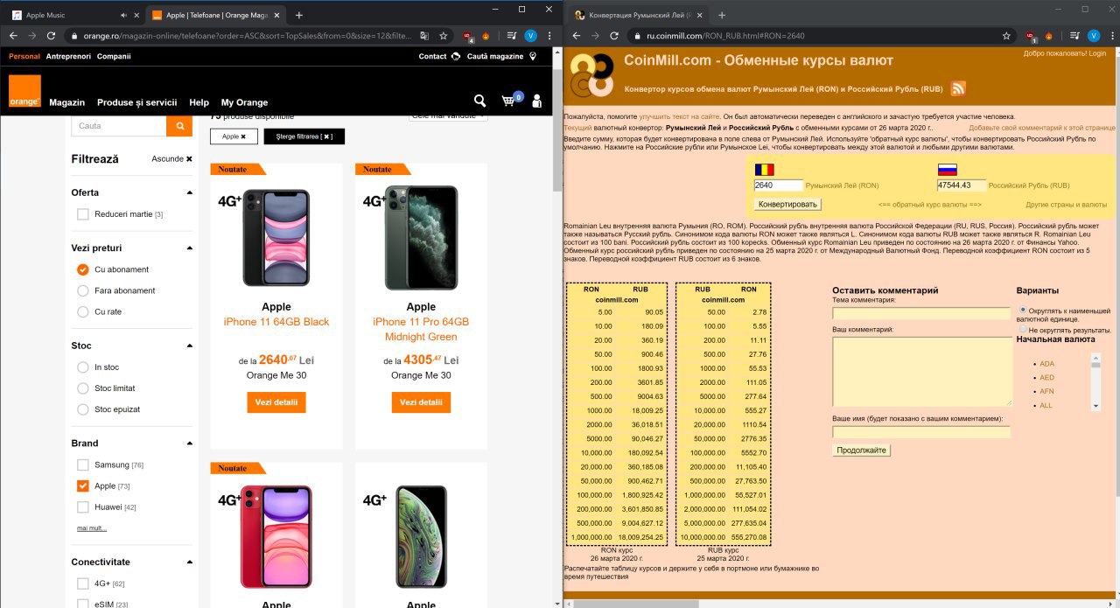Open Chrome profile avatar in Orange window
This screenshot has width=1120, height=608.
530,36
